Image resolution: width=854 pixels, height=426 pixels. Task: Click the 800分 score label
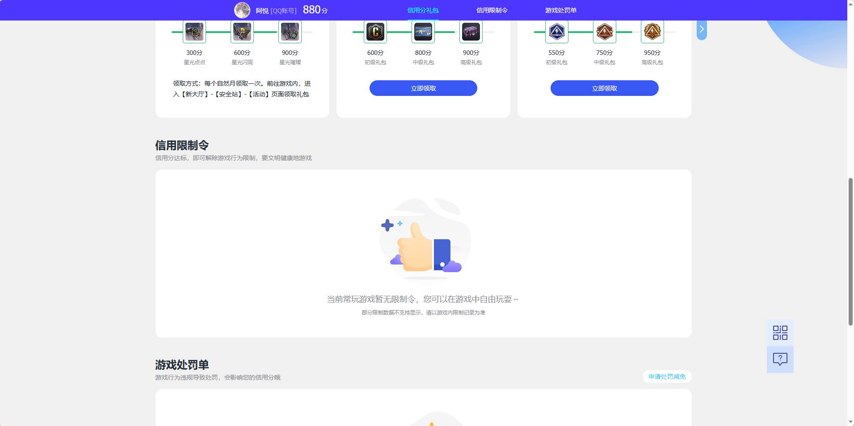tap(423, 53)
